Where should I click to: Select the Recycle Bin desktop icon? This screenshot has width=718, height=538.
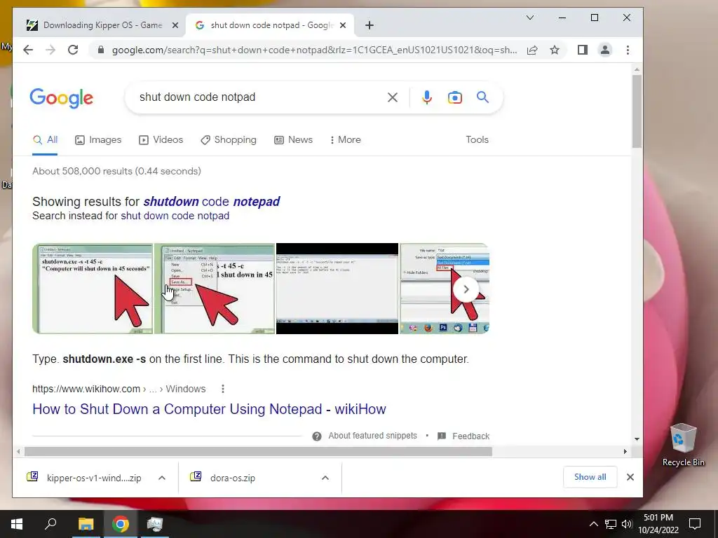click(683, 445)
